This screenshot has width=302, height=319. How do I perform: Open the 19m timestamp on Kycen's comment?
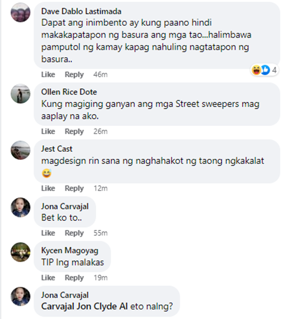[x=100, y=278]
